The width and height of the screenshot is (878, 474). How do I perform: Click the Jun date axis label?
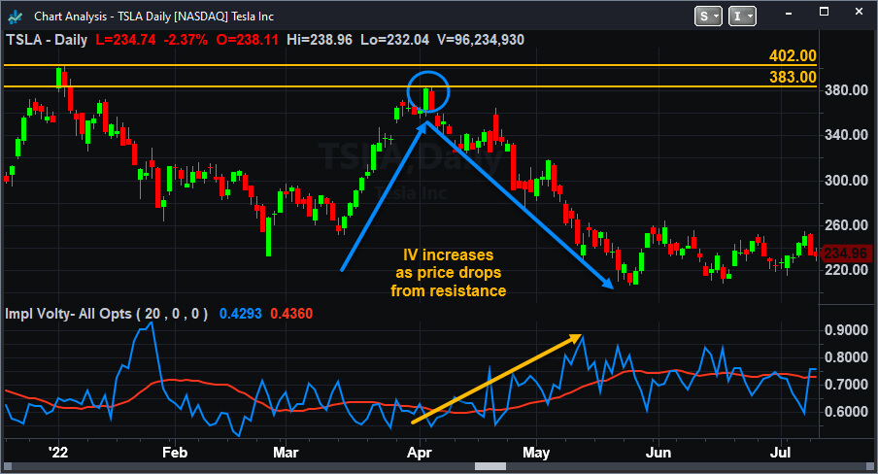[x=658, y=453]
